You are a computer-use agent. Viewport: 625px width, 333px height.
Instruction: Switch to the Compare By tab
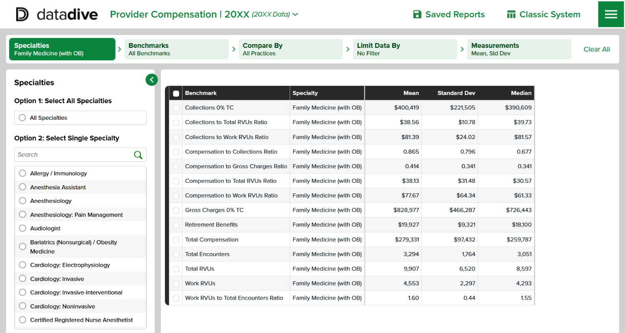[290, 49]
